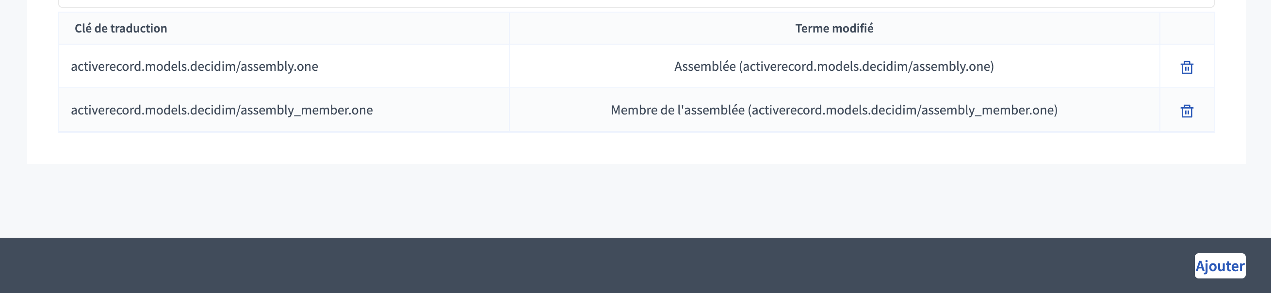Click the Ajouter button
This screenshot has height=293, width=1271.
click(1220, 266)
